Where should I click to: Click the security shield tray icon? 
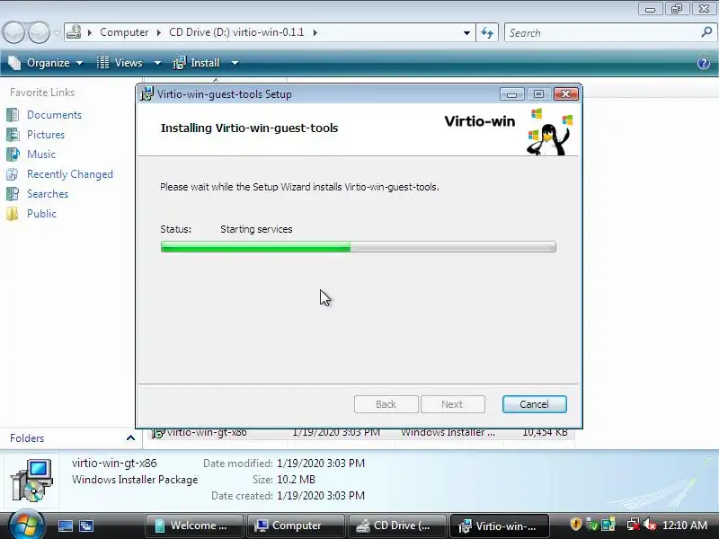pyautogui.click(x=575, y=525)
